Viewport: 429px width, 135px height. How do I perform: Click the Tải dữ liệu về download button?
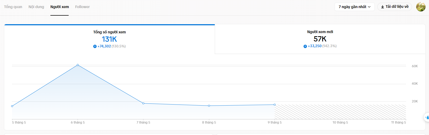(x=394, y=7)
